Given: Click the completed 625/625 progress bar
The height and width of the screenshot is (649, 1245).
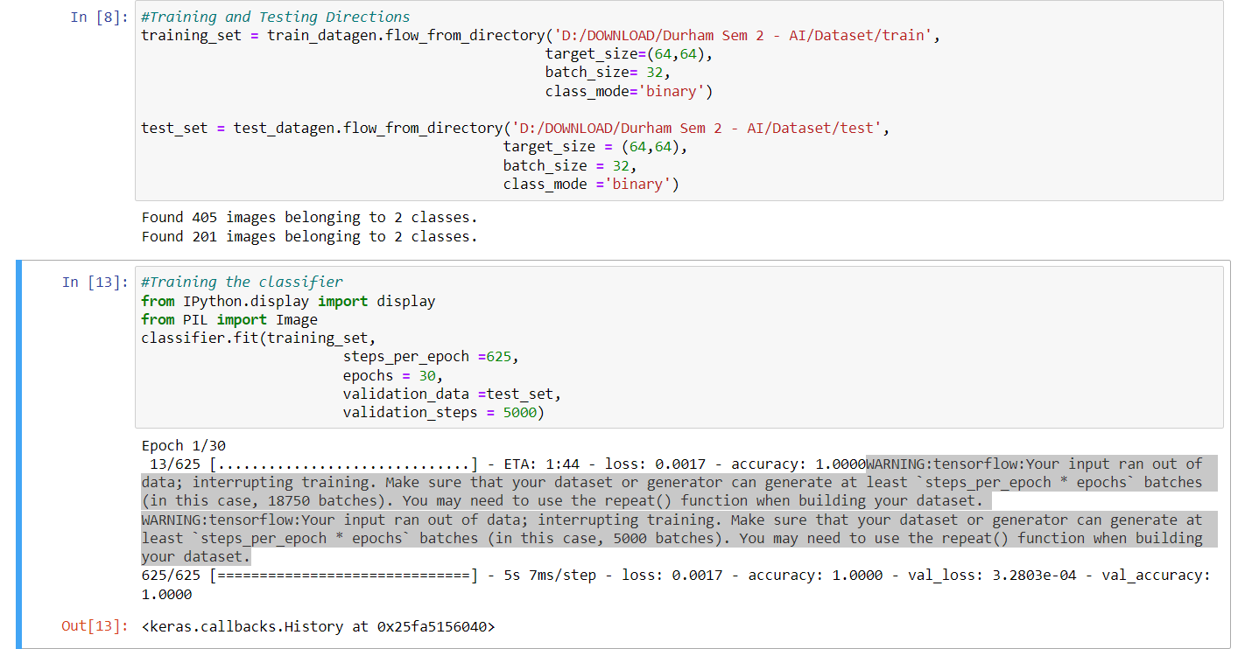Looking at the screenshot, I should [345, 575].
